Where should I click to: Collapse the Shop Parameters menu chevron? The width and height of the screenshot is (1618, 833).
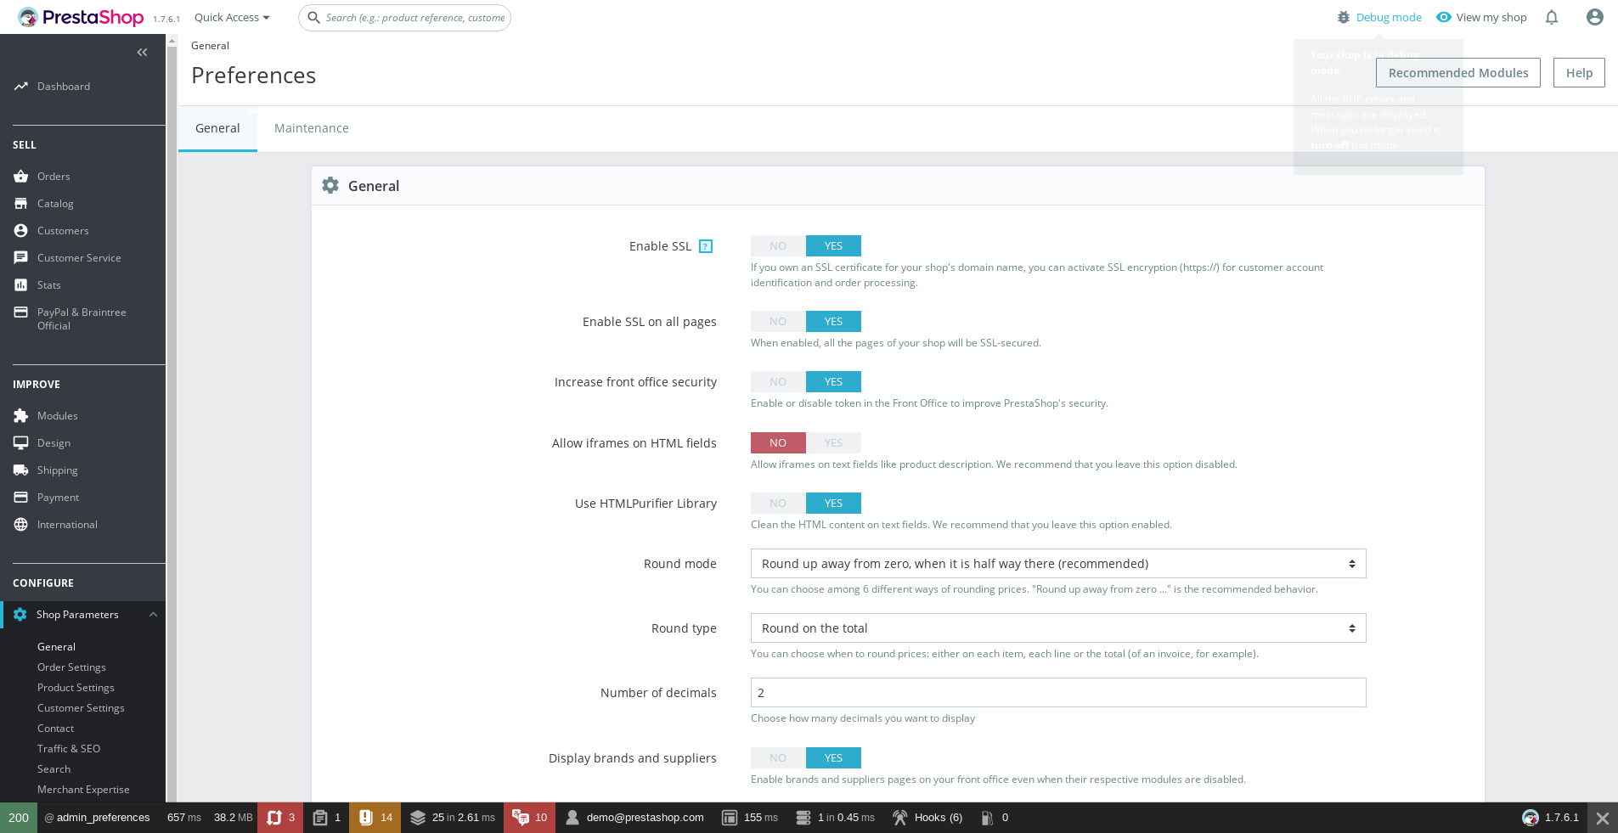pos(153,615)
